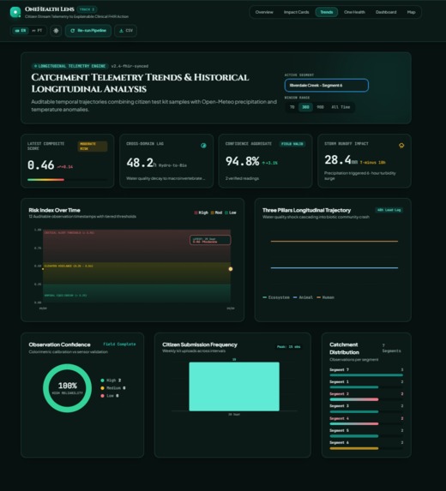Click the OneHealth Lens logo icon

pyautogui.click(x=15, y=12)
